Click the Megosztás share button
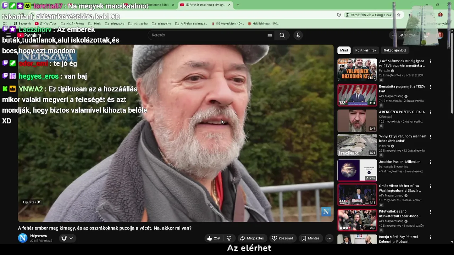 pos(252,238)
